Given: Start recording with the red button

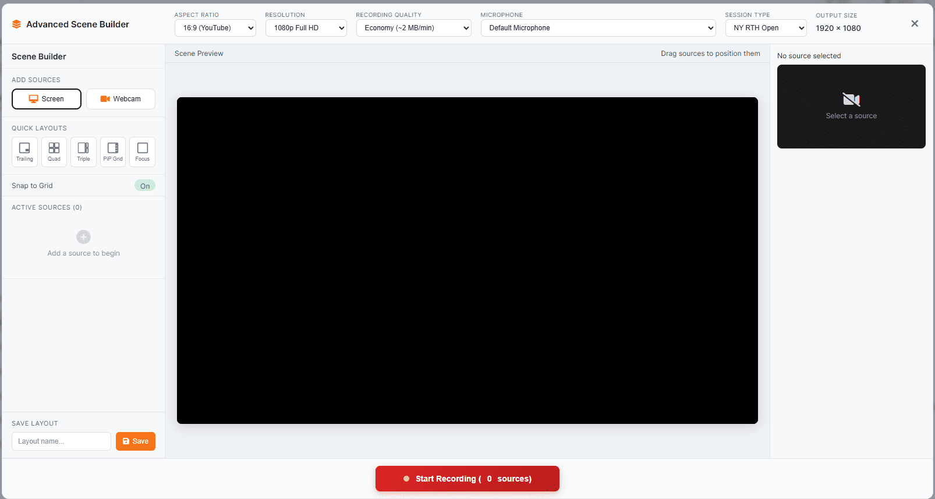Looking at the screenshot, I should pyautogui.click(x=467, y=479).
